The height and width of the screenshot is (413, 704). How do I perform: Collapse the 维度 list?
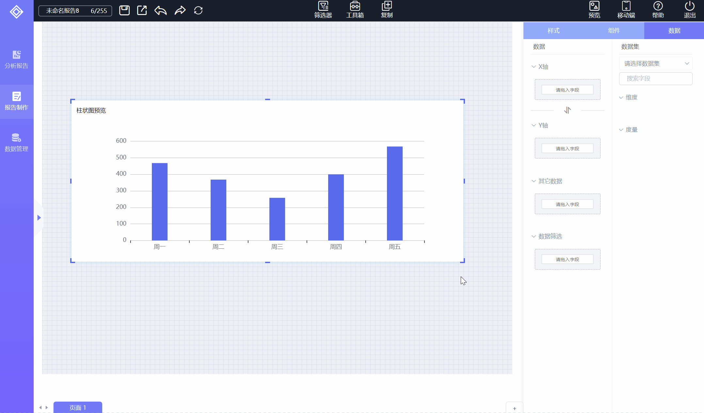tap(621, 97)
